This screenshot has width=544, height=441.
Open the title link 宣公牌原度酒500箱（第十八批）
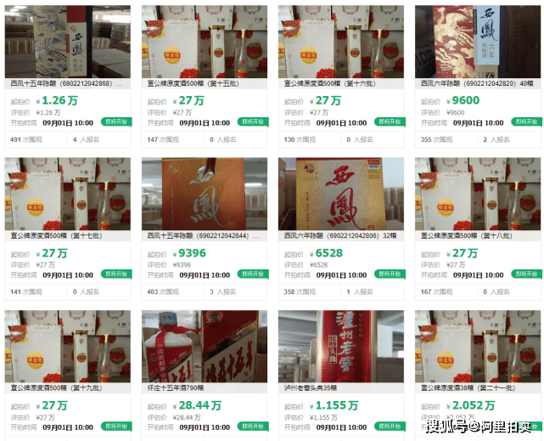[x=466, y=235]
